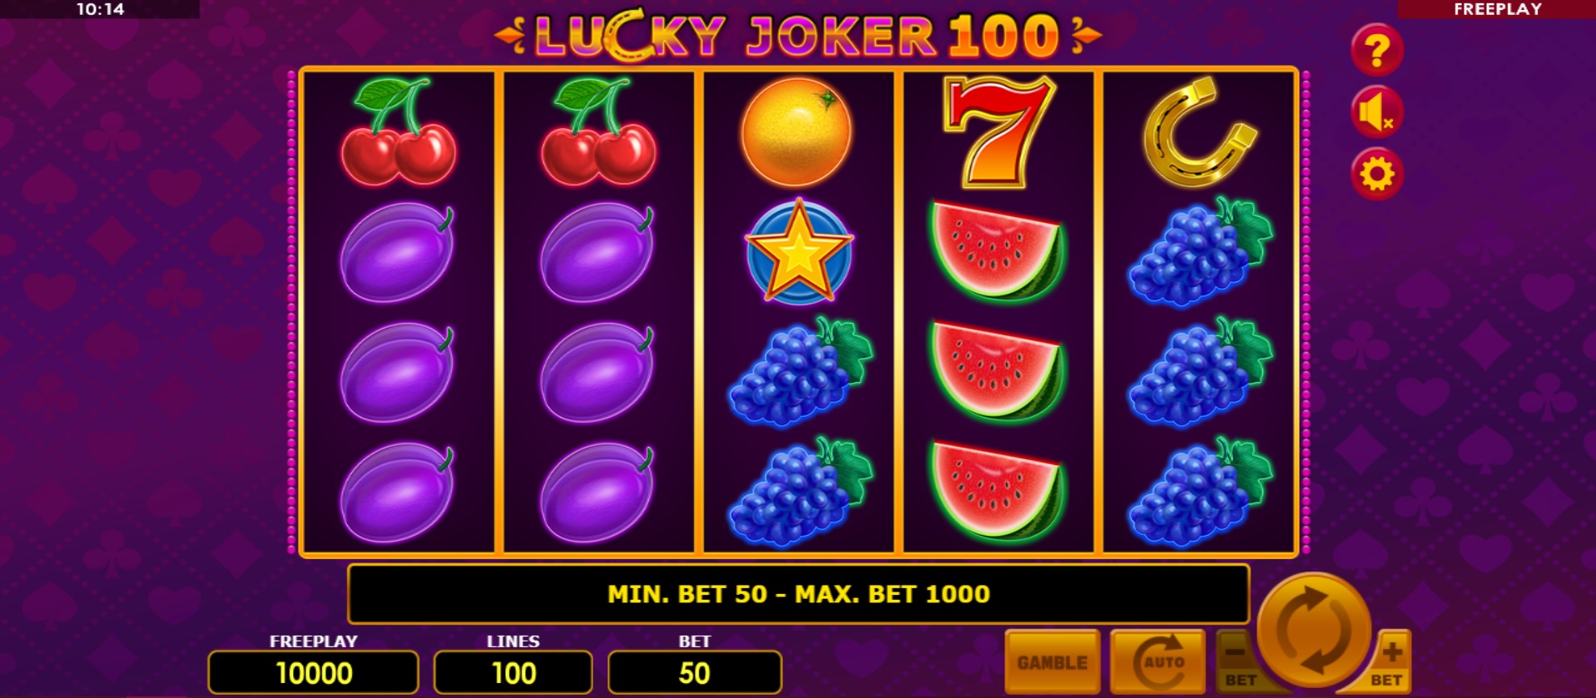1596x698 pixels.
Task: Click the BET value field showing 50
Action: click(x=695, y=672)
